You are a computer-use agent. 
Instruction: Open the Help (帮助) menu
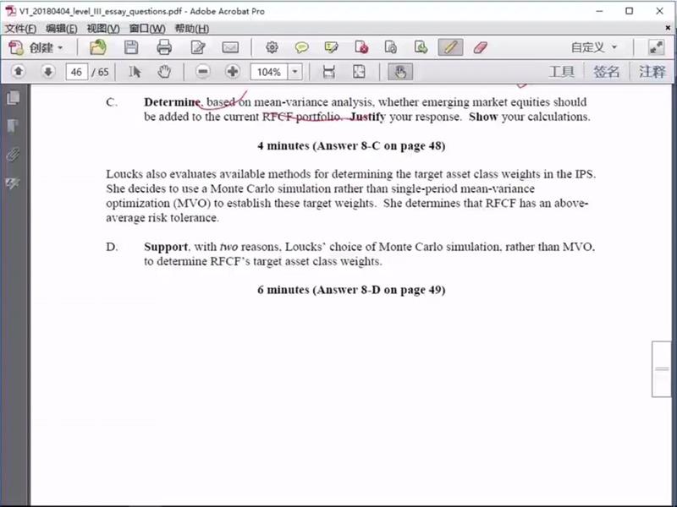point(192,29)
